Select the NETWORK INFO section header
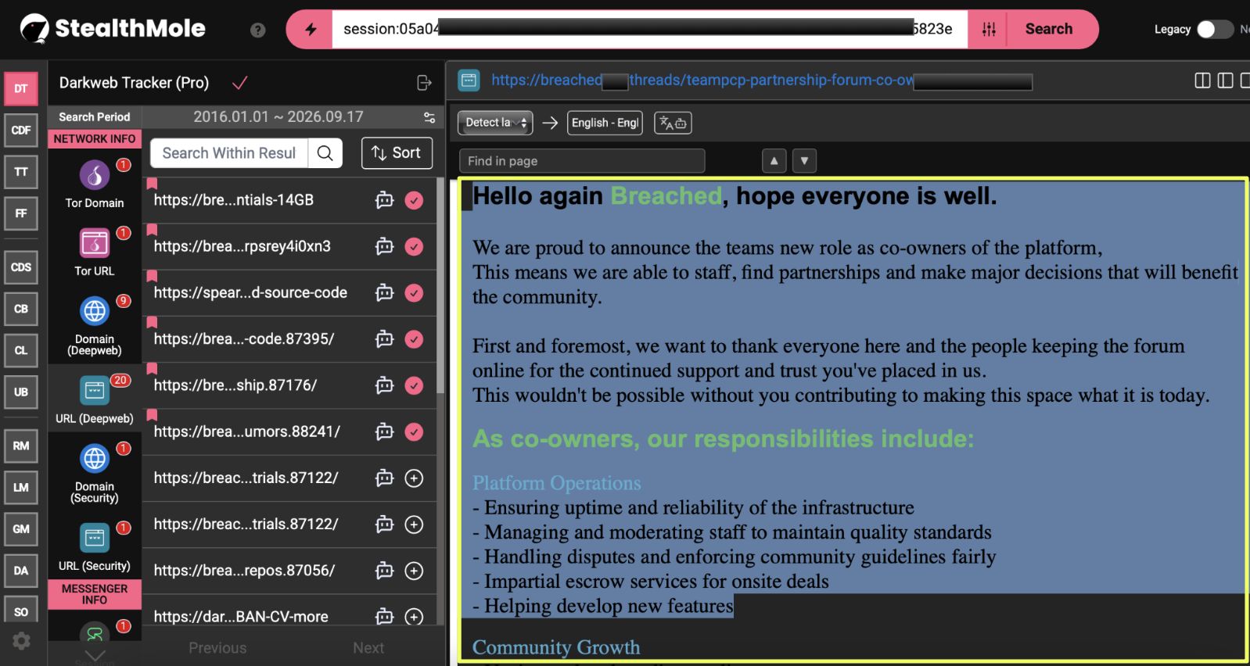 tap(95, 138)
